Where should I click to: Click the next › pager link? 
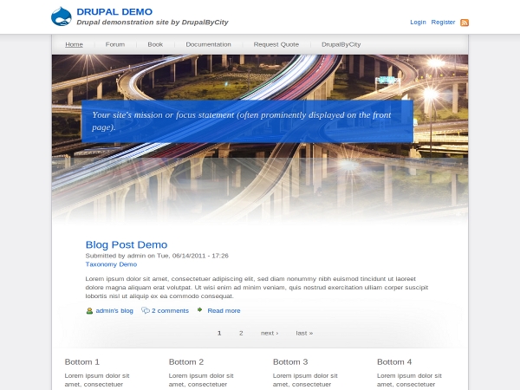[x=270, y=333]
